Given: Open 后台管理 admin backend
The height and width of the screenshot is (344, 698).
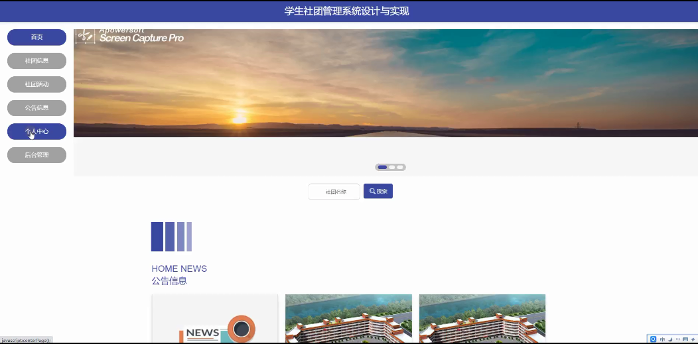Looking at the screenshot, I should click(36, 155).
